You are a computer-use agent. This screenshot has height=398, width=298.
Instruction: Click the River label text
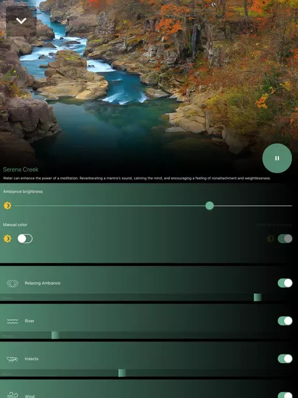29,321
